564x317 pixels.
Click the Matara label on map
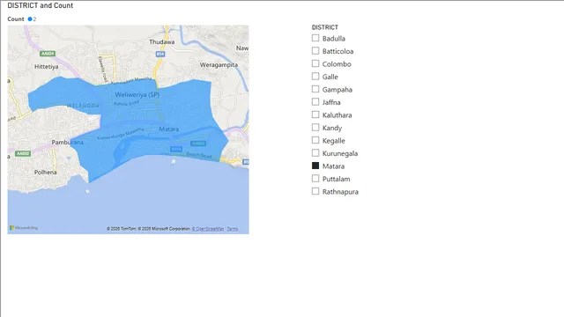(168, 129)
